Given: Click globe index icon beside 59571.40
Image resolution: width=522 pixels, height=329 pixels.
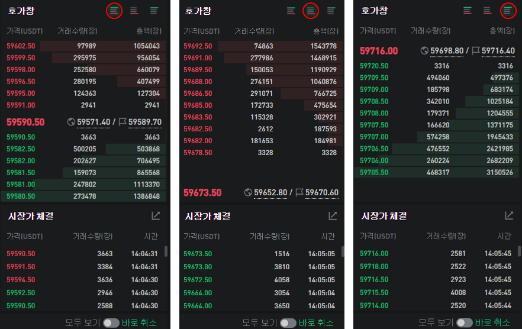Looking at the screenshot, I should pyautogui.click(x=71, y=122).
